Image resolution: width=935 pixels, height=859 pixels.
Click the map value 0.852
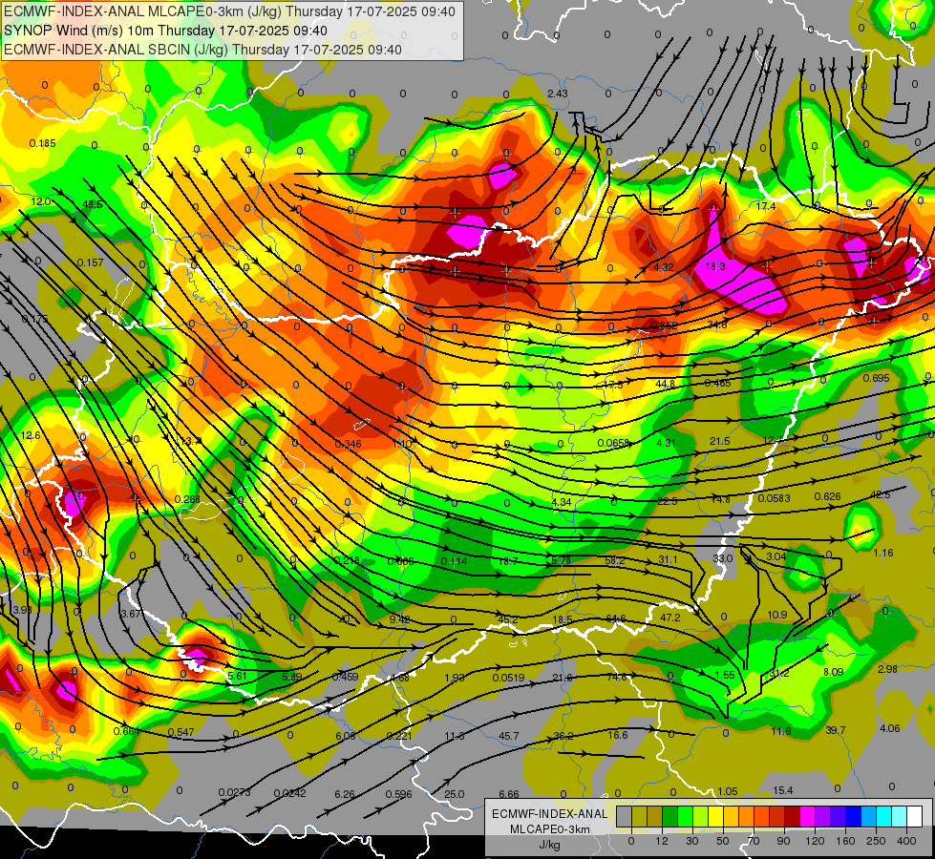pos(664,325)
